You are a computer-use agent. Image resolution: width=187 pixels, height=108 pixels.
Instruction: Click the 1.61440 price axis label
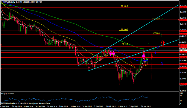pyautogui.click(x=183, y=24)
